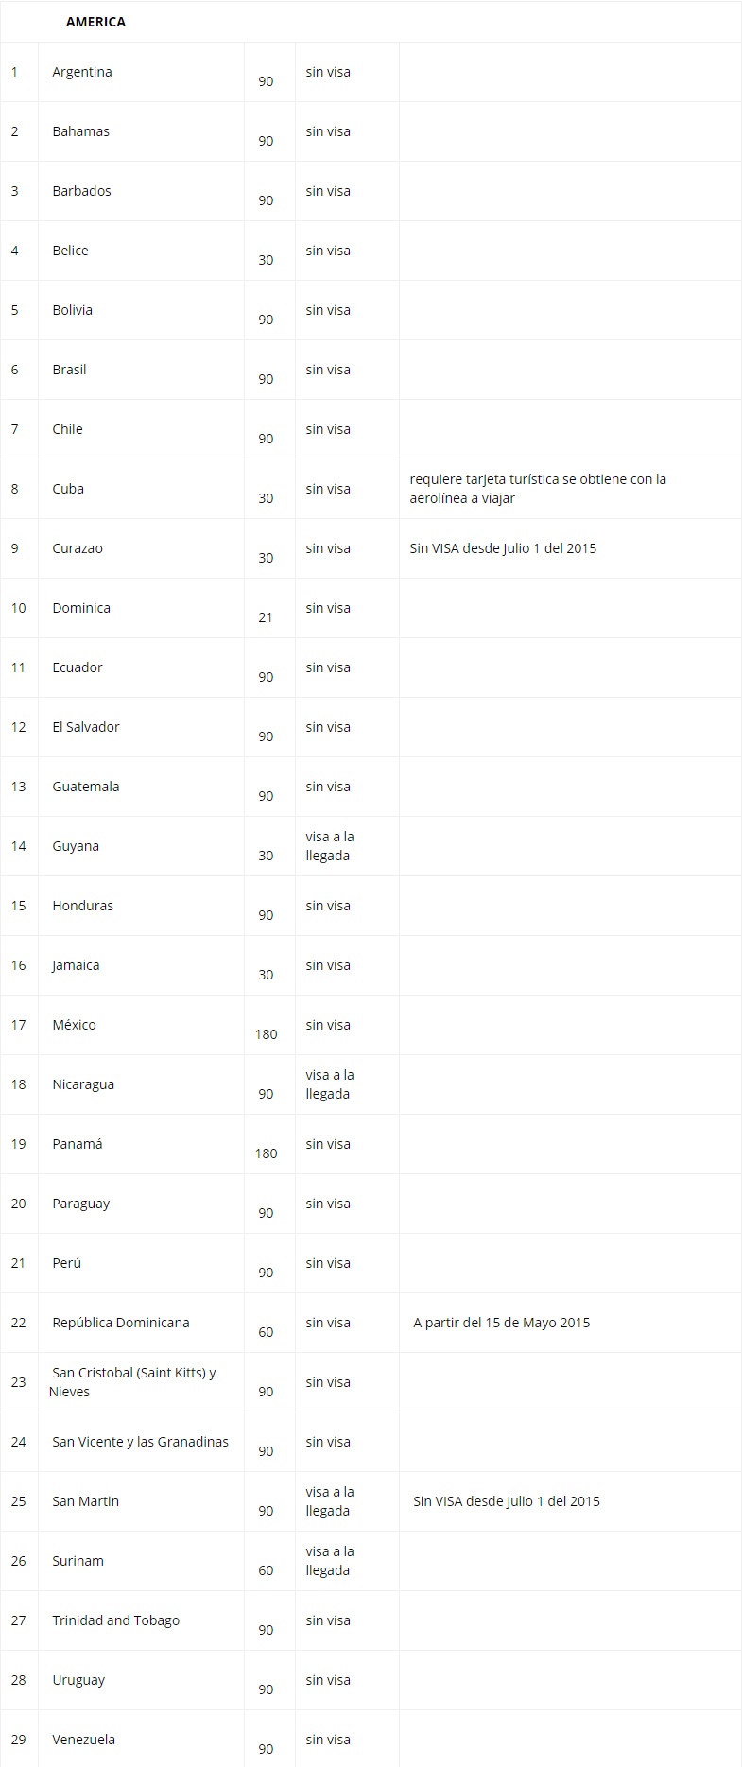Screen dimensions: 742x1767
Task: Click Nicaragua's visa a la llegada text
Action: pyautogui.click(x=330, y=1084)
